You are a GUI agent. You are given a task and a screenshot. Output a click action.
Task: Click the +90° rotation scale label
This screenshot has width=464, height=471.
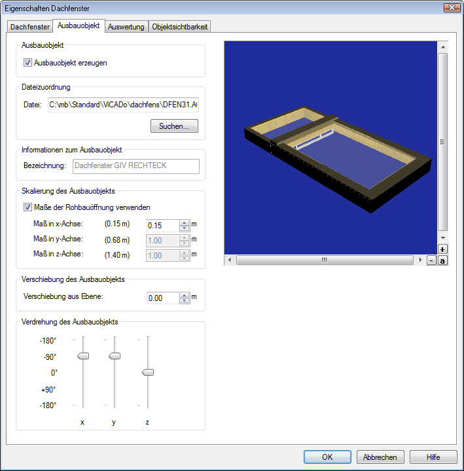pos(48,390)
